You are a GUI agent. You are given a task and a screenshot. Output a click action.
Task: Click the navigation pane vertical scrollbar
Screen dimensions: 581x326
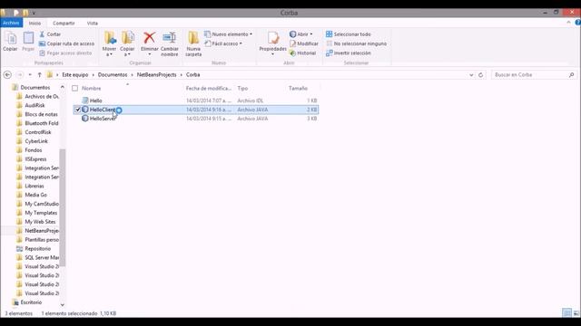[x=63, y=207]
